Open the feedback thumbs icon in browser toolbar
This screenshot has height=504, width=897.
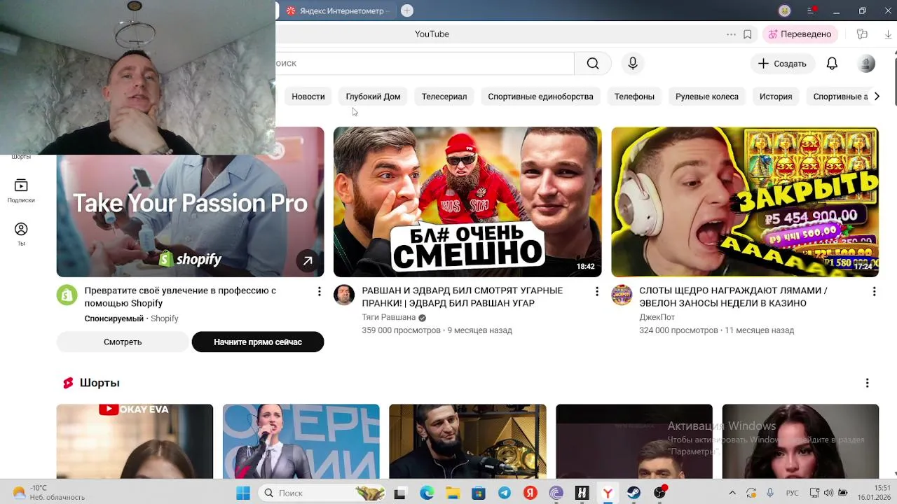pos(862,34)
